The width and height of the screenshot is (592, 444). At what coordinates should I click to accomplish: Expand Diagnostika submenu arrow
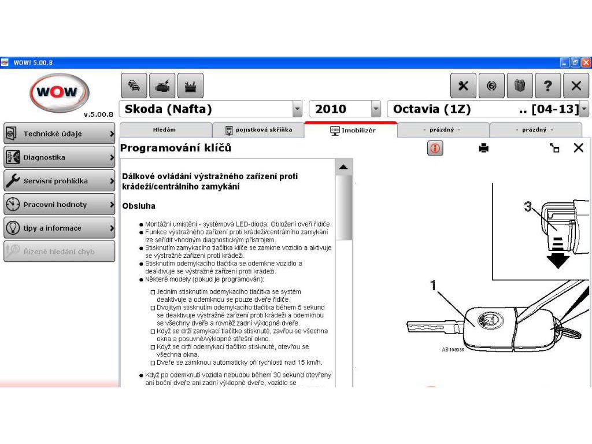click(112, 157)
